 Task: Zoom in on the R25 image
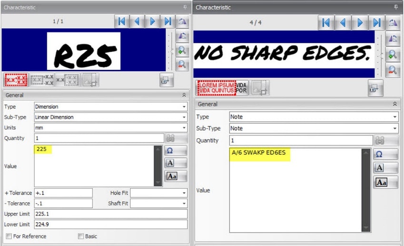tap(181, 51)
